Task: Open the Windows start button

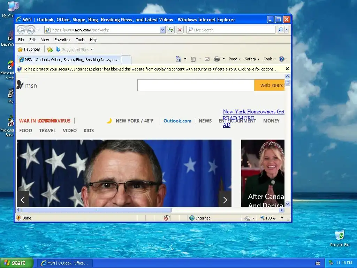Action: [17, 263]
